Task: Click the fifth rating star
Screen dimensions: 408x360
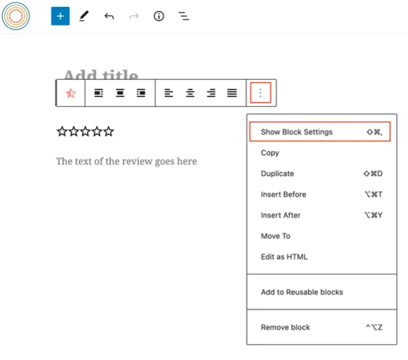Action: [x=109, y=132]
